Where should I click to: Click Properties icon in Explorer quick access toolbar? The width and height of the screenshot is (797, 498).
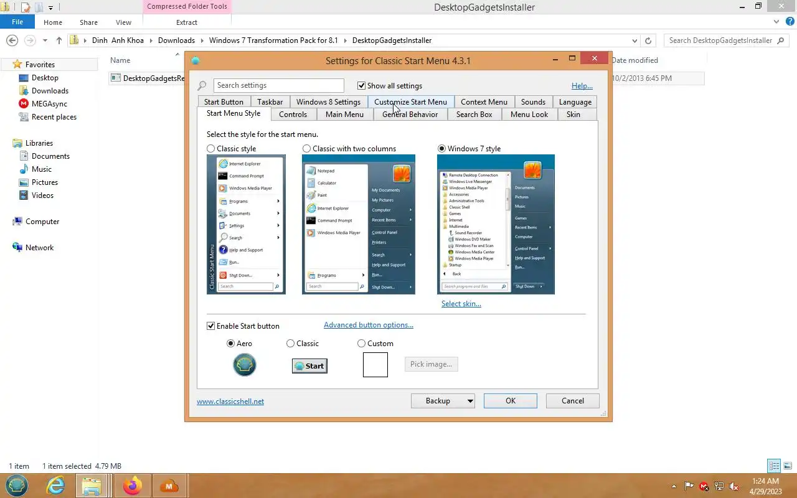pyautogui.click(x=25, y=7)
